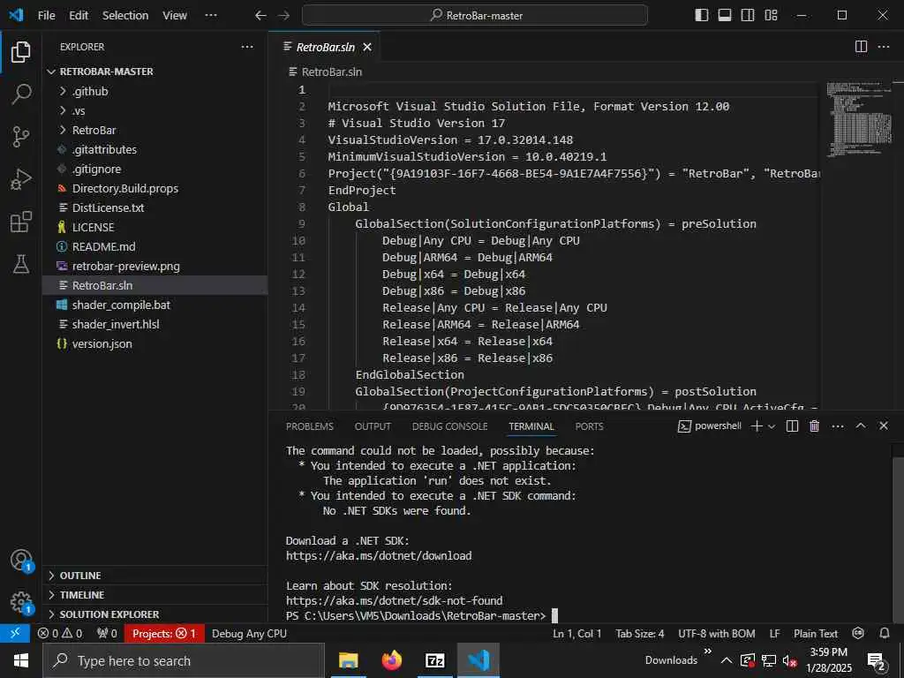Expand the .github folder
Image resolution: width=904 pixels, height=678 pixels.
(154, 91)
